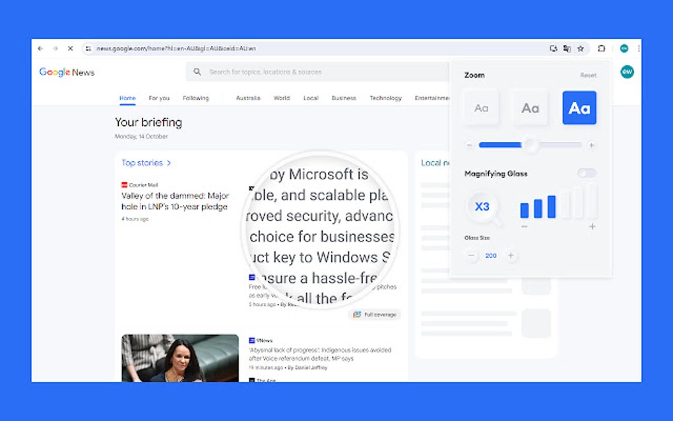Open the browser three-dot menu
The height and width of the screenshot is (421, 673).
click(637, 48)
